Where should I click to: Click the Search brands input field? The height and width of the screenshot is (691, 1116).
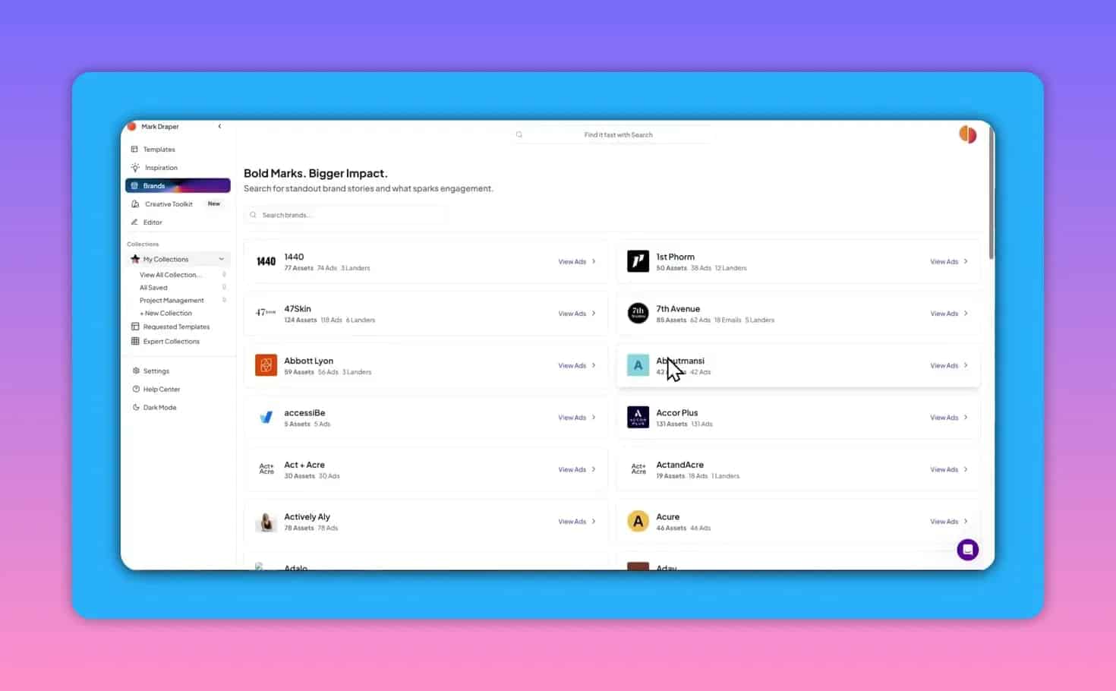point(345,216)
